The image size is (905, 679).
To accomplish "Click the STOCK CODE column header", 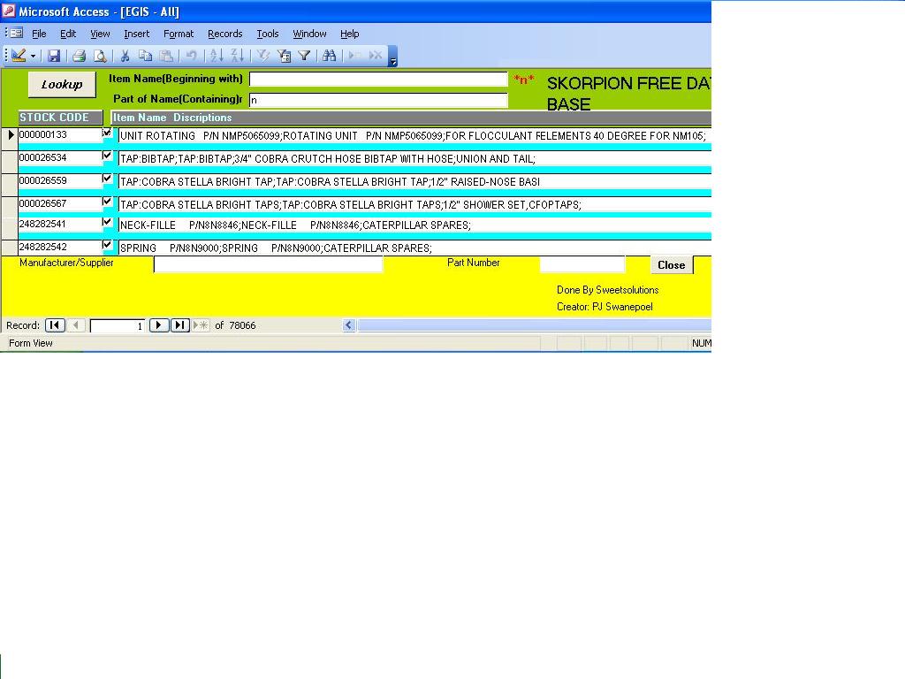I will click(61, 118).
